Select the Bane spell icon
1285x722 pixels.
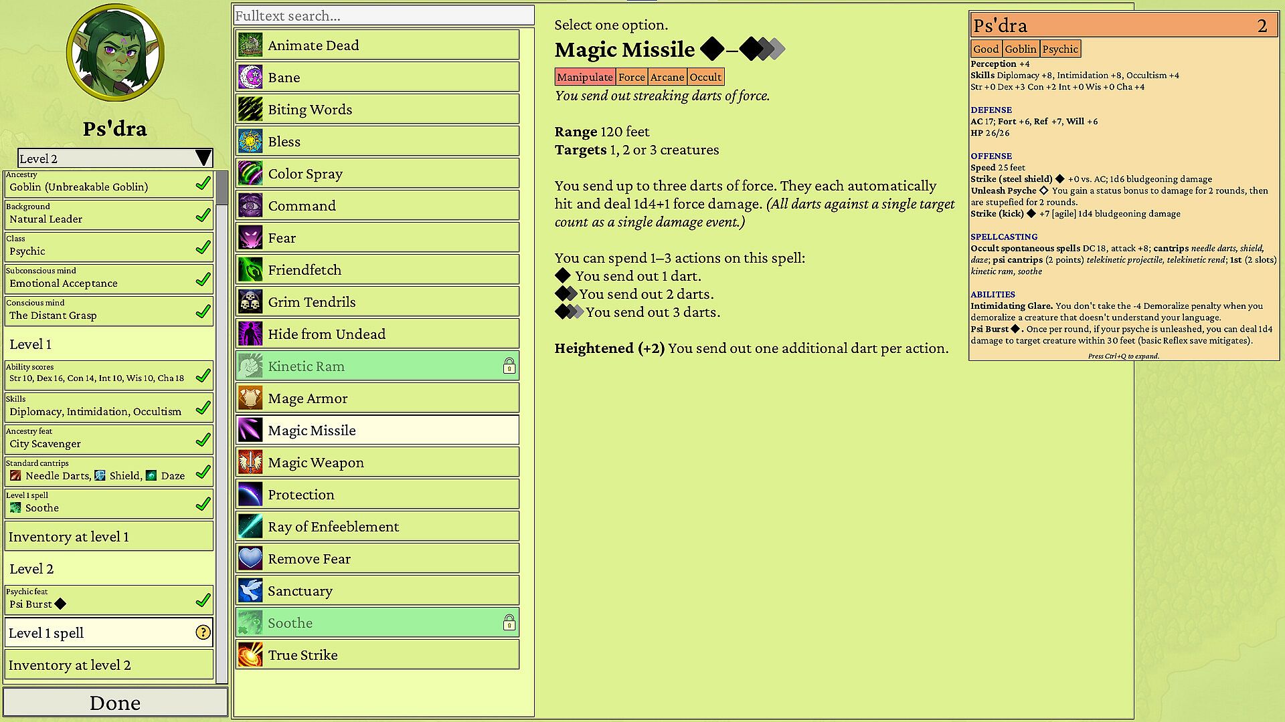click(x=250, y=78)
